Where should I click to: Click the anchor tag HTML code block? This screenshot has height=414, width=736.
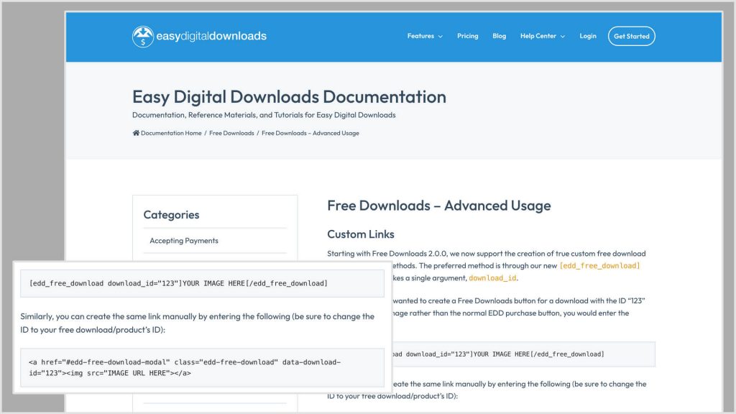click(202, 367)
